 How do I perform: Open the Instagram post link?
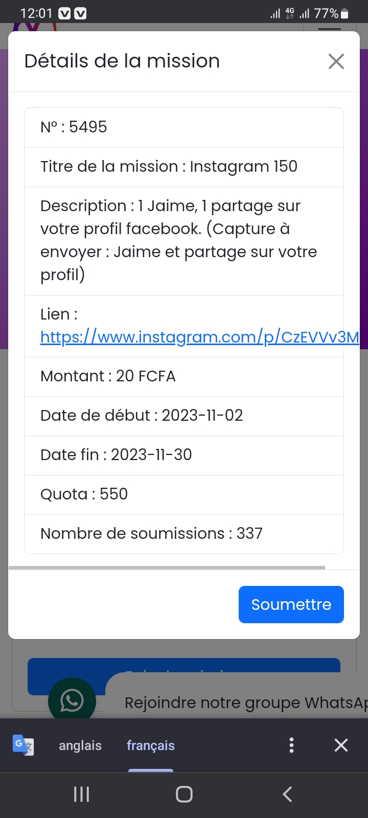click(x=199, y=337)
